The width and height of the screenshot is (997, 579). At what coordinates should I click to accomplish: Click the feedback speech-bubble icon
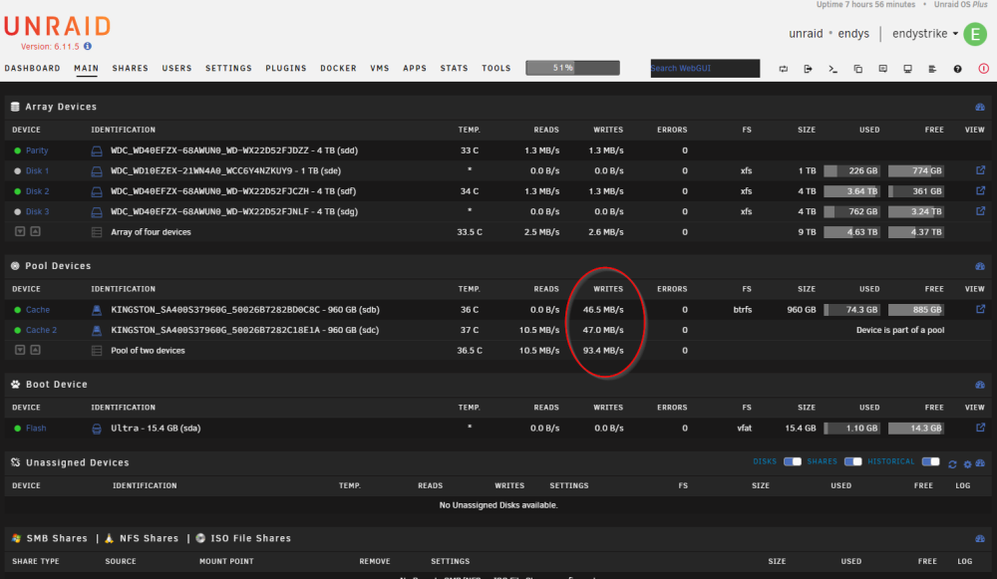(x=882, y=69)
